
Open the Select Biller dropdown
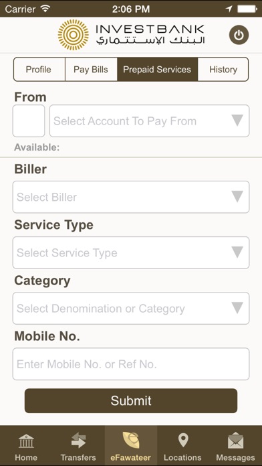tap(131, 197)
